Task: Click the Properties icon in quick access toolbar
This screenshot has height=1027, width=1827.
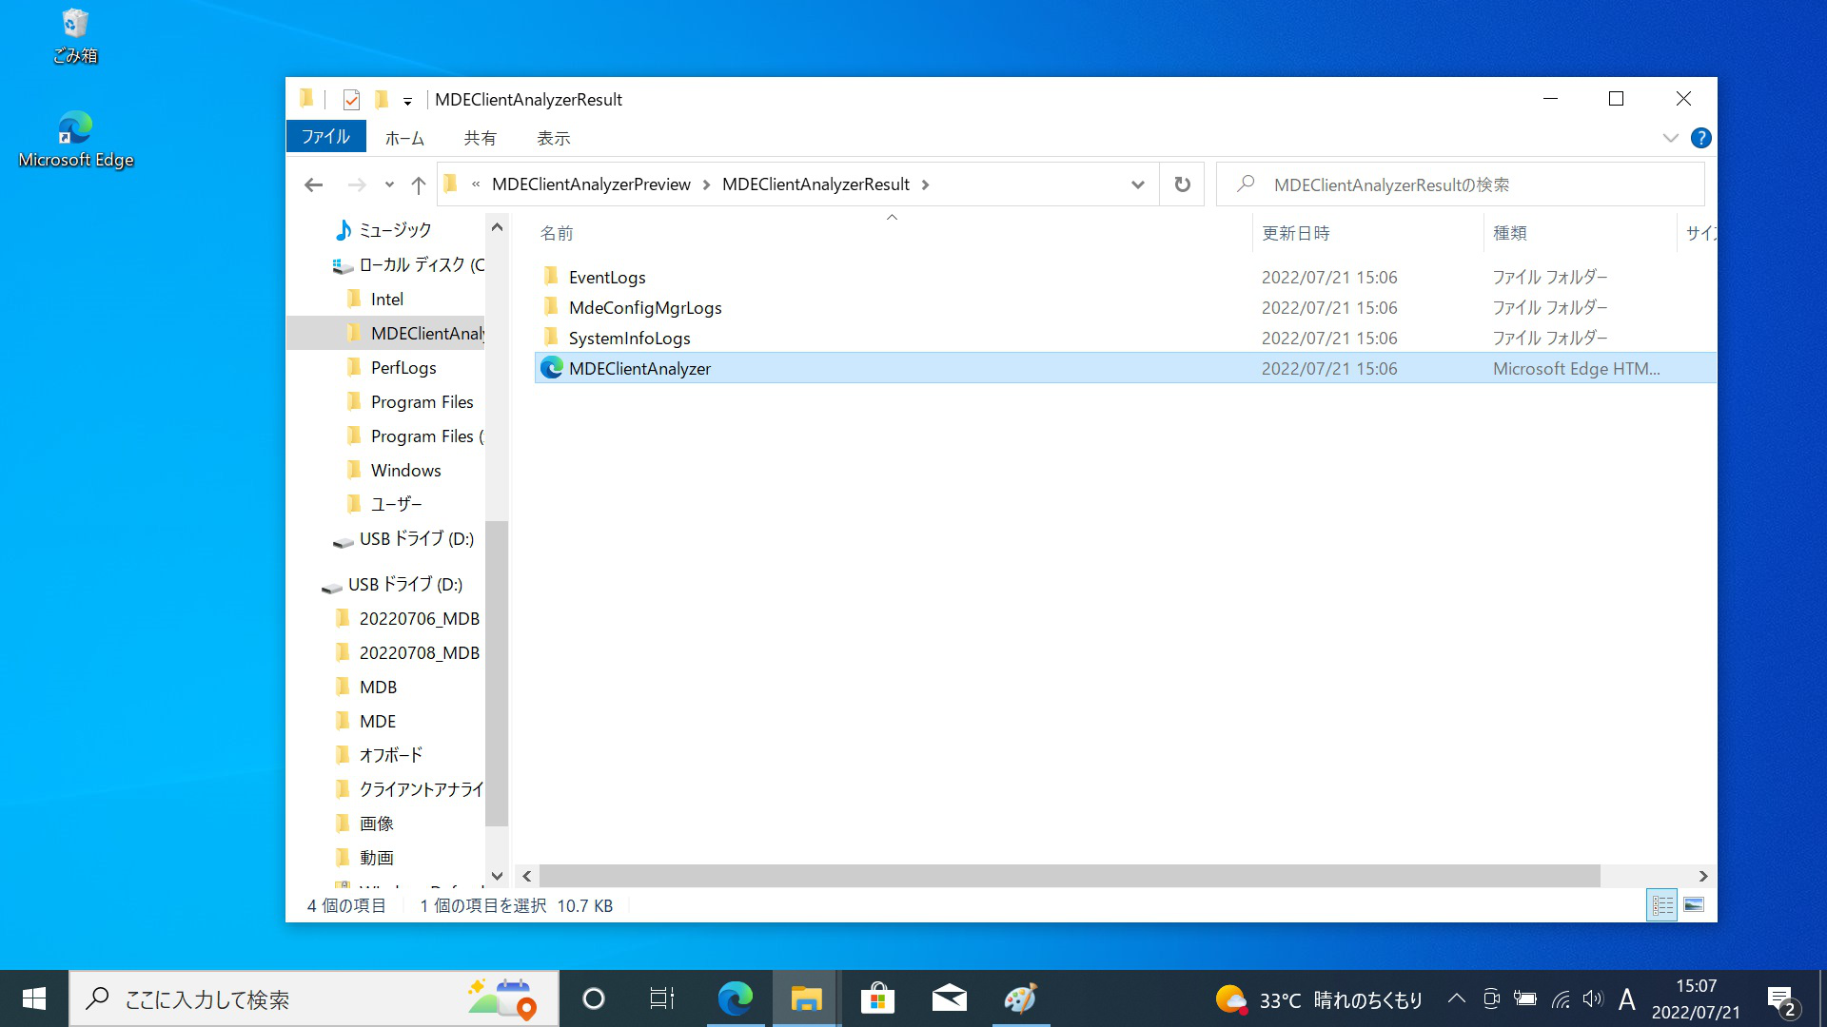Action: [x=351, y=100]
